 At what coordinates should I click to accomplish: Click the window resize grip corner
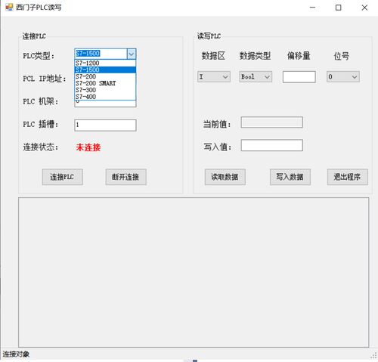(x=373, y=355)
